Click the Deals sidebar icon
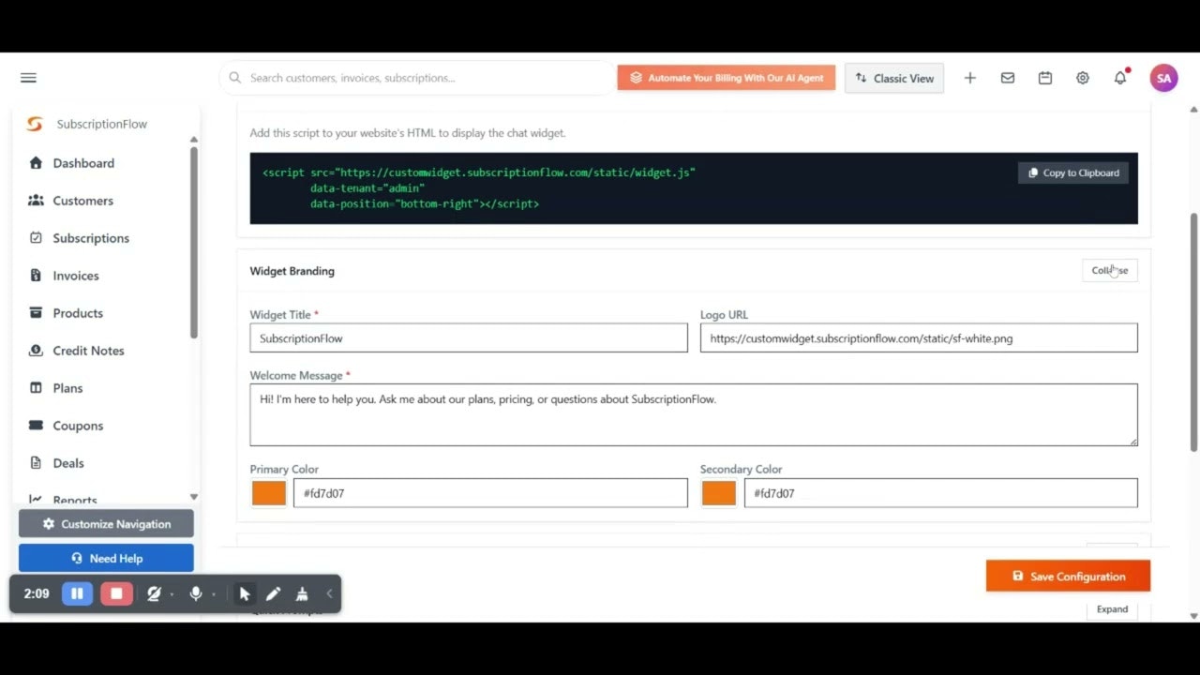This screenshot has height=675, width=1200. click(36, 463)
